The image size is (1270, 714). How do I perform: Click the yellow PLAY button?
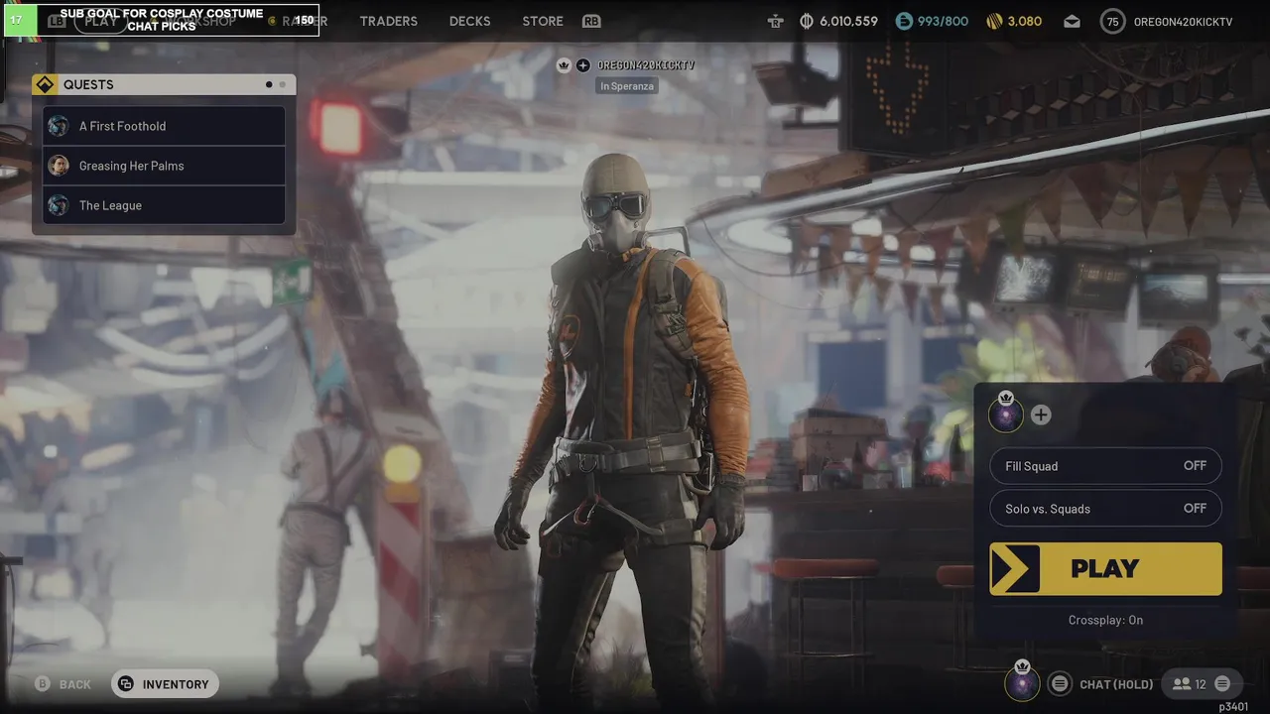[1105, 568]
